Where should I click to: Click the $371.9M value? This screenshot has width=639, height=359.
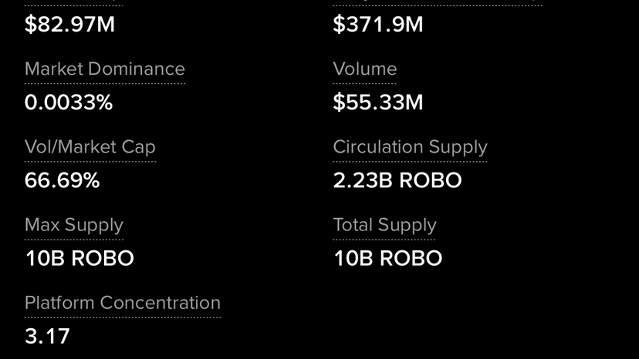(377, 25)
